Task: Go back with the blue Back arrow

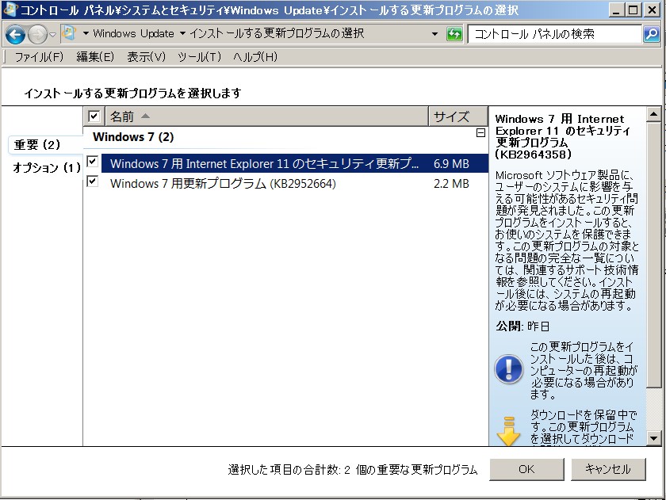Action: [15, 35]
